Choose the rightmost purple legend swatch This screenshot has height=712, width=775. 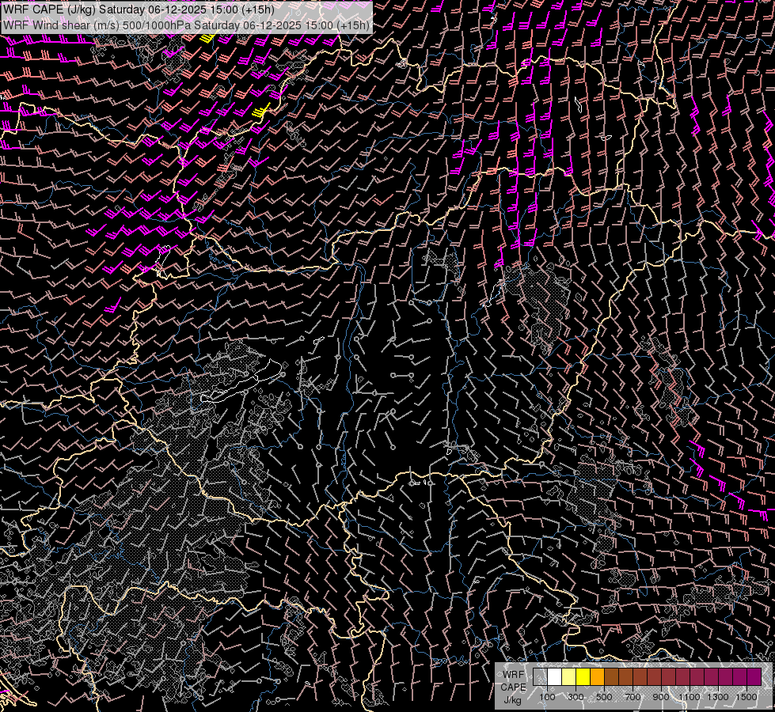(754, 677)
